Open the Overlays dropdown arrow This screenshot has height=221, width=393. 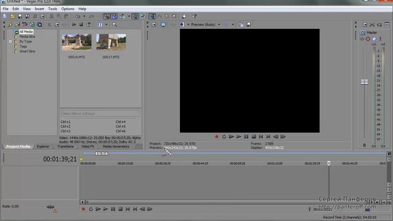pos(233,25)
